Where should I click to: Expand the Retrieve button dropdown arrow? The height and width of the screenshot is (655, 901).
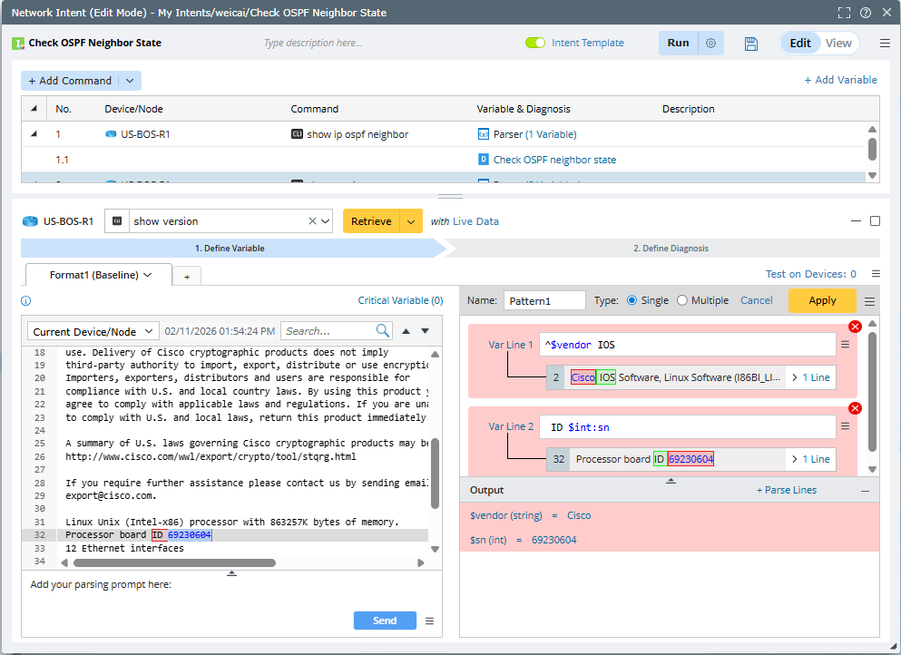click(x=411, y=221)
